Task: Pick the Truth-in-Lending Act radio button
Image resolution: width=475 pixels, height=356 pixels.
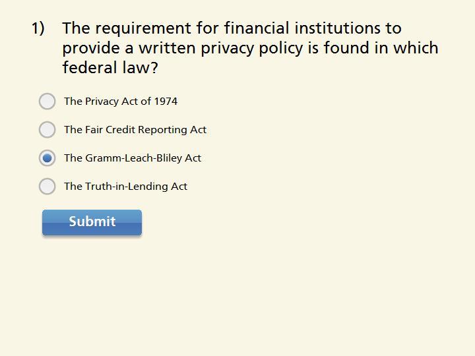Action: [47, 186]
